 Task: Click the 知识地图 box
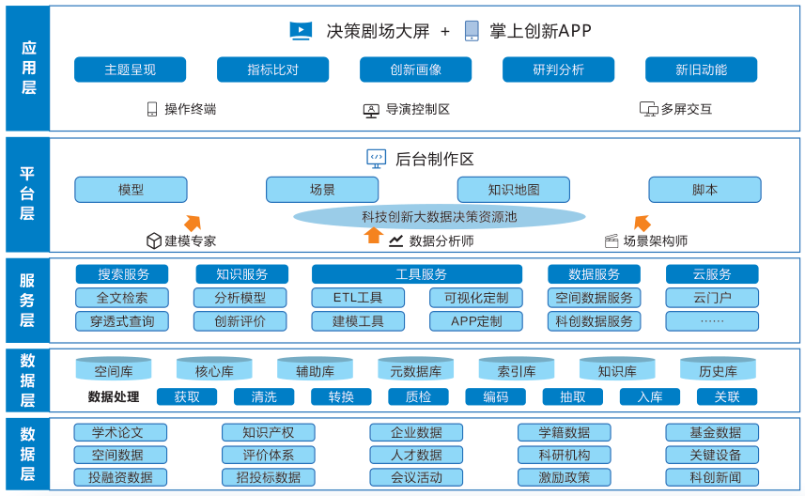click(x=513, y=190)
